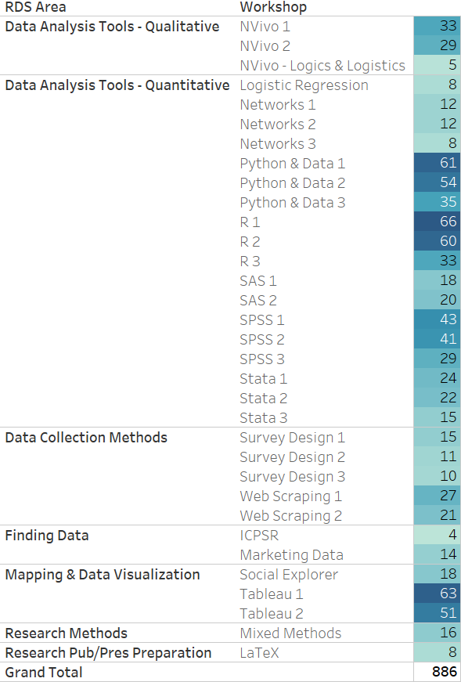Select the Web Scraping 2 label

click(x=290, y=516)
